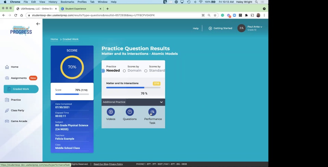Image resolution: width=328 pixels, height=167 pixels.
Task: Click elapsed time '00:02:11'
Action: tap(61, 116)
